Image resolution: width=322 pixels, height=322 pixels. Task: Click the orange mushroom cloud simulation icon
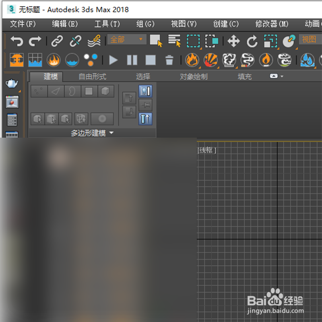pyautogui.click(x=17, y=60)
